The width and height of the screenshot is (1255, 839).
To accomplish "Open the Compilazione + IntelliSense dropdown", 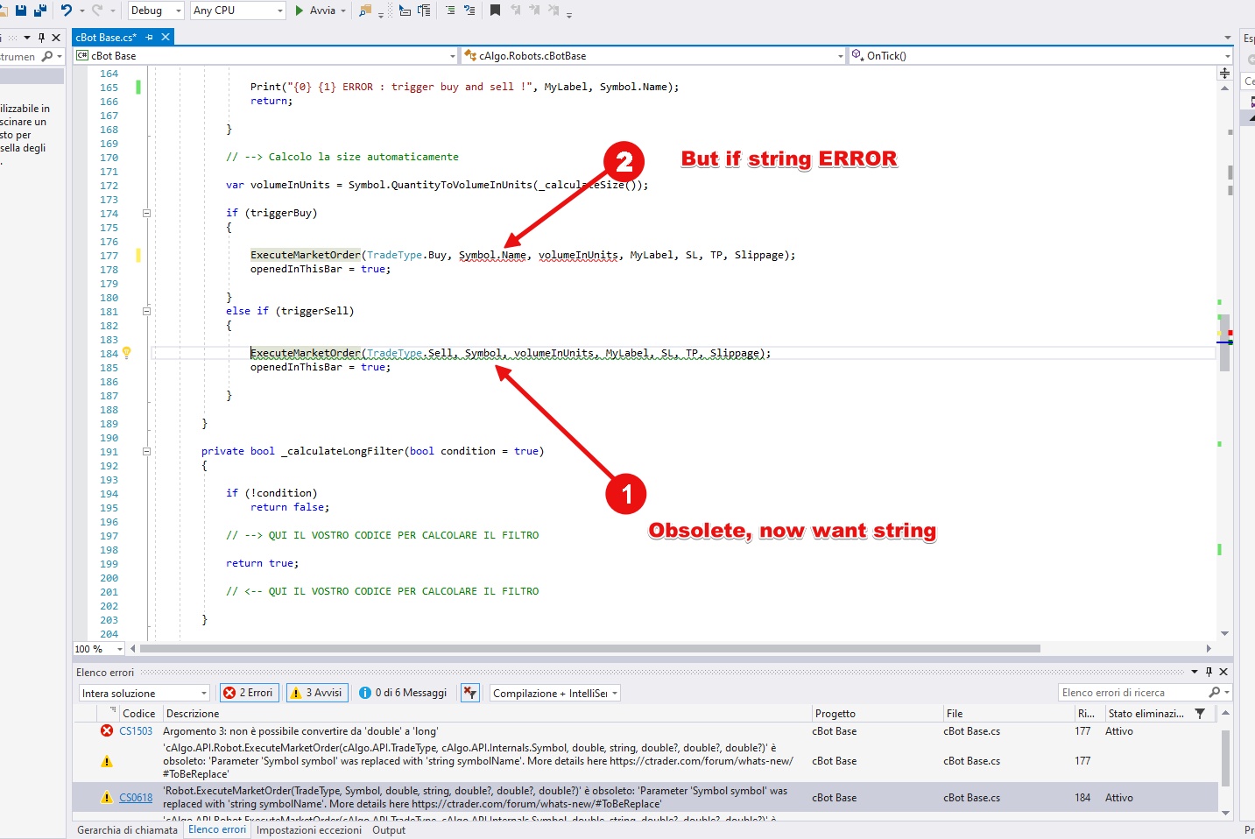I will coord(555,693).
